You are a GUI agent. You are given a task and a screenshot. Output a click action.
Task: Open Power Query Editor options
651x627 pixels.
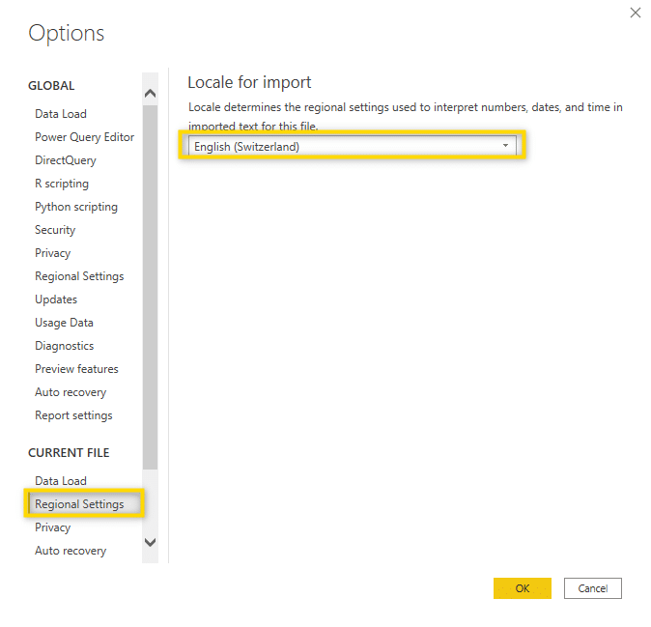tap(84, 137)
